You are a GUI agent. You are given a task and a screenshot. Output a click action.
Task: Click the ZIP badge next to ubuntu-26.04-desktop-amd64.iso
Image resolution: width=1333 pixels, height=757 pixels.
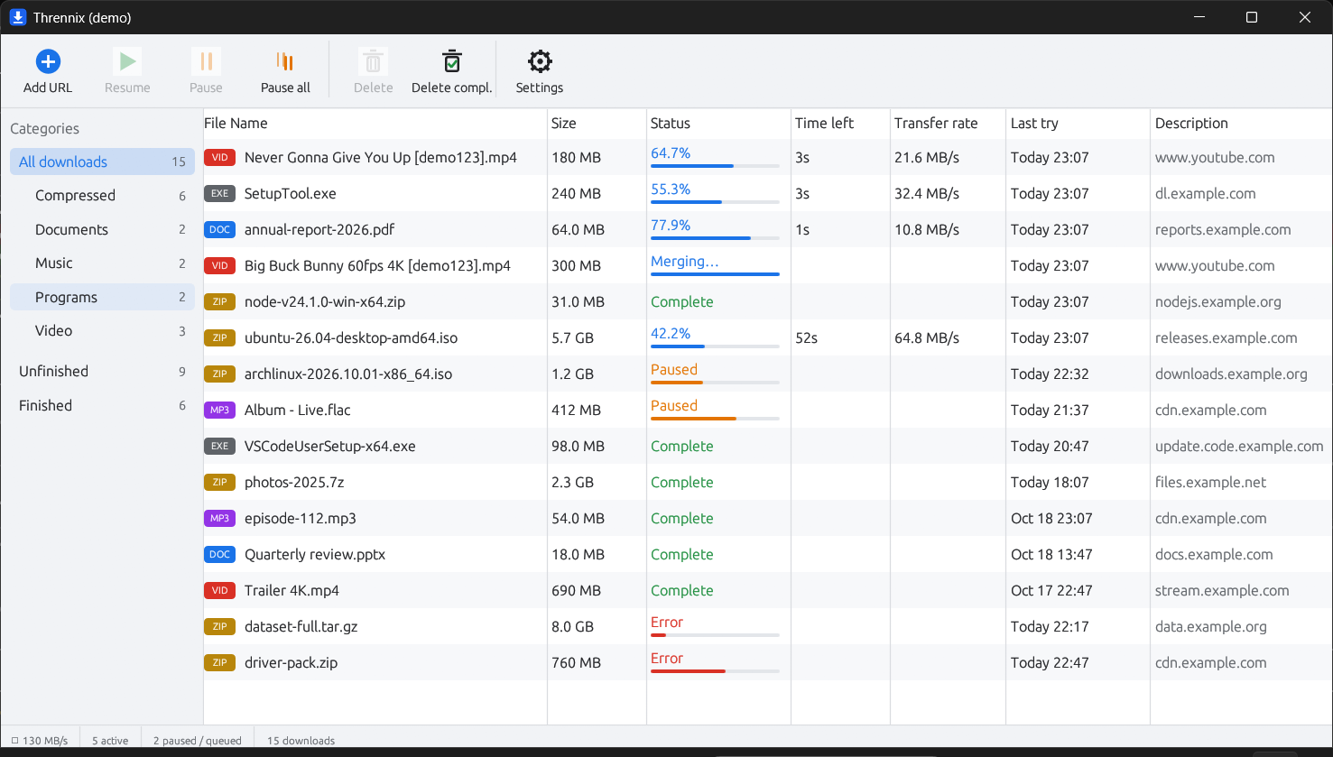pos(219,338)
